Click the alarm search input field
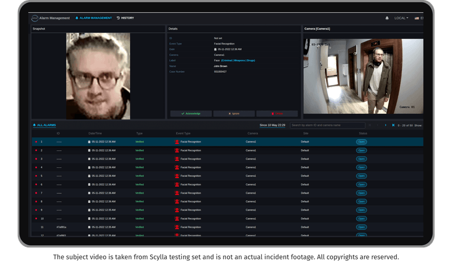Screen dimensions: 469x267 point(327,125)
